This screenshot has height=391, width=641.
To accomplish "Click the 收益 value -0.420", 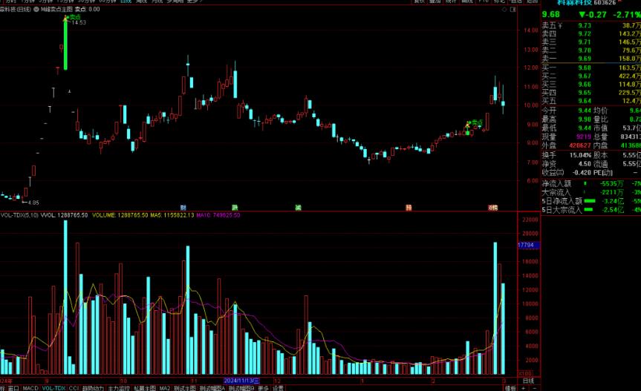I will (582, 173).
